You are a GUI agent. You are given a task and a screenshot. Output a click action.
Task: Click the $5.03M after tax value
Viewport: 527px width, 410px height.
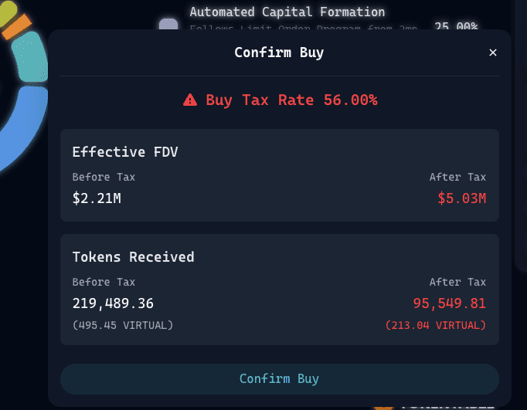[x=461, y=198]
